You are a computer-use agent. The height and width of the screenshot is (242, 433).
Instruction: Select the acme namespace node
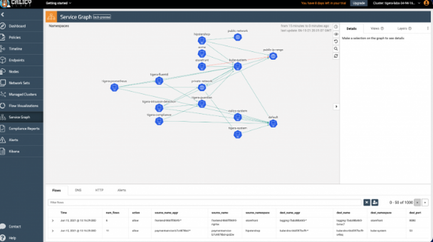point(202,54)
